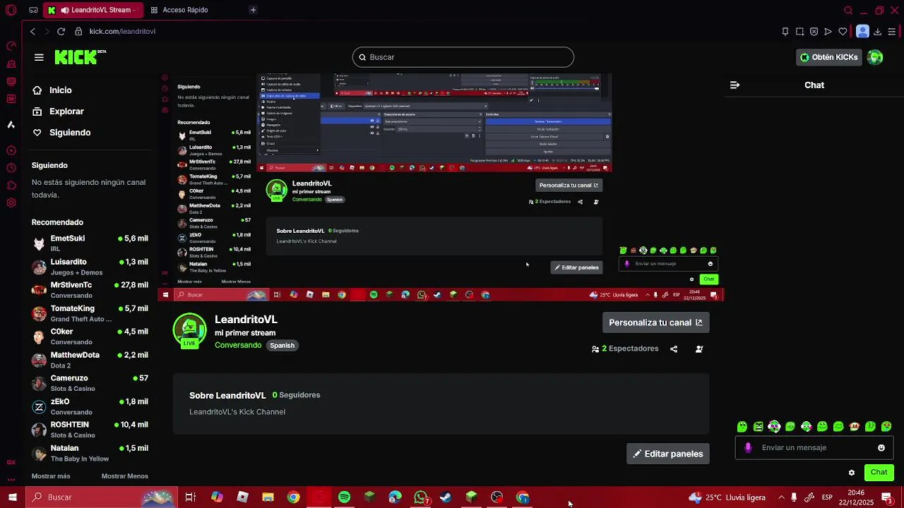Send message with green Chat button
904x508 pixels.
(879, 473)
